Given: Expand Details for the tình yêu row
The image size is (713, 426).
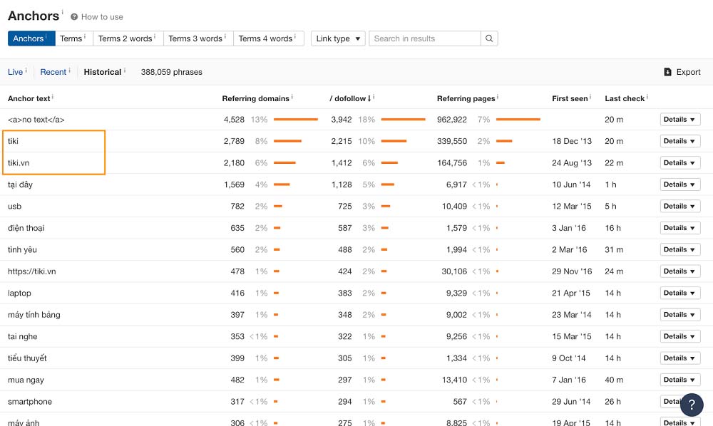Looking at the screenshot, I should point(679,249).
